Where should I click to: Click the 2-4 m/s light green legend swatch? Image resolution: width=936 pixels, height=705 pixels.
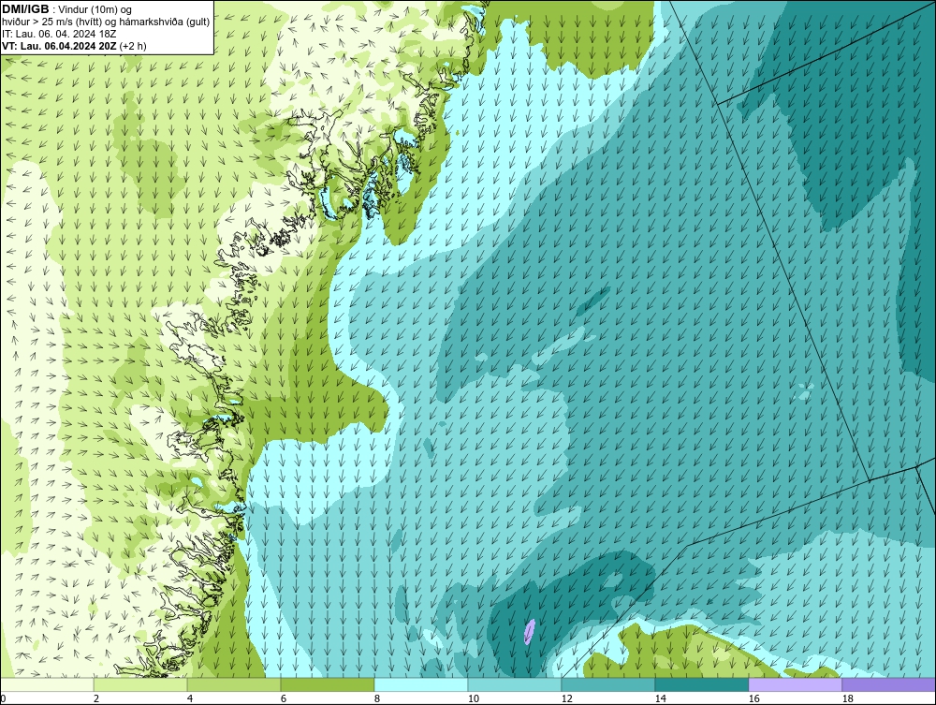[140, 684]
